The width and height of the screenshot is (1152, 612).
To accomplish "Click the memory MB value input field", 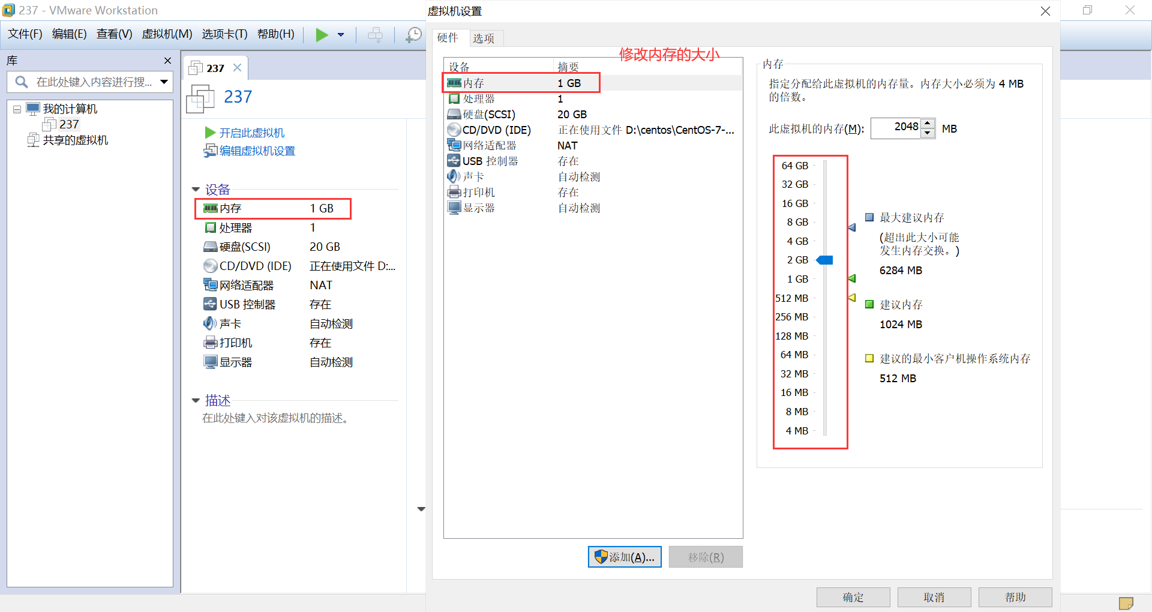I will pos(896,128).
